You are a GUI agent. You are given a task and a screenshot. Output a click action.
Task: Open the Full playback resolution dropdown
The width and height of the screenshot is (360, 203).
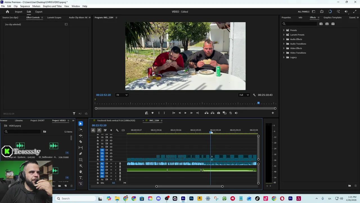tap(244, 95)
